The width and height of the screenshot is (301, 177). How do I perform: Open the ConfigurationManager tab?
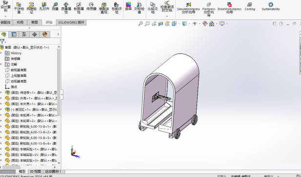pos(24,35)
